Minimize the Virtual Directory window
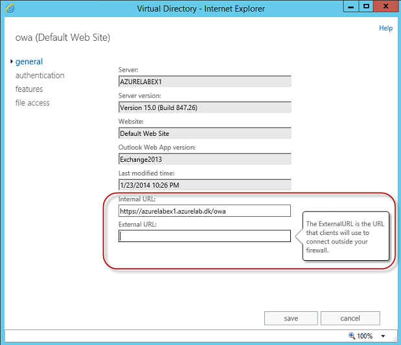401x345 pixels. tap(351, 6)
